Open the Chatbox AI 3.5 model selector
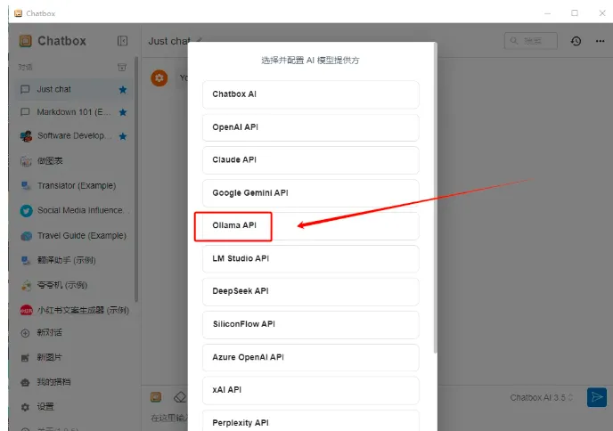Screen dimensions: 613x431 (541, 398)
